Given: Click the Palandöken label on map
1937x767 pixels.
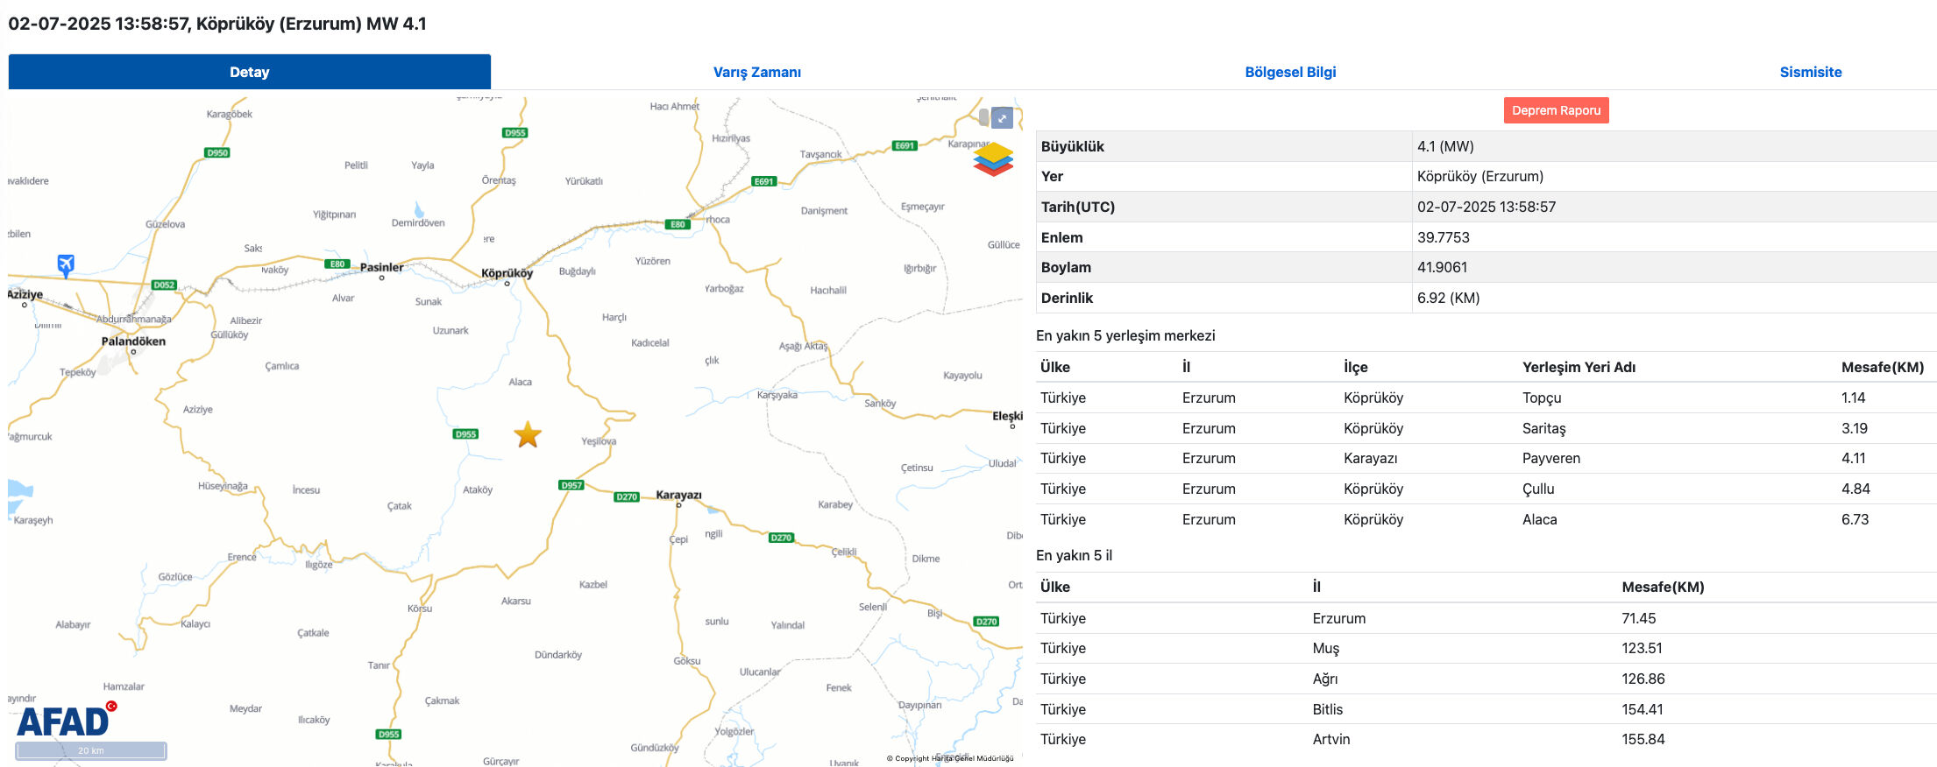Looking at the screenshot, I should click(x=133, y=341).
